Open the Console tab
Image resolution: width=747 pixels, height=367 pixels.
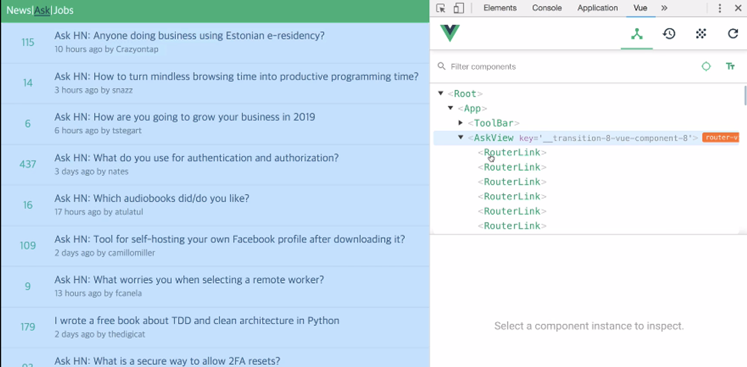[547, 8]
